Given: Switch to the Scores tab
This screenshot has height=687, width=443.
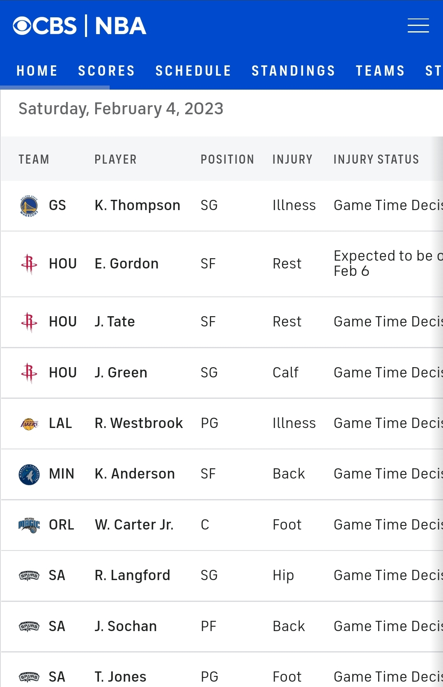Looking at the screenshot, I should click(x=106, y=71).
